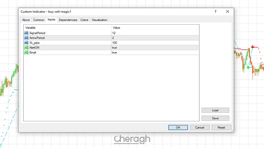
Task: Click the SignalPeriod integer variable icon
Action: click(x=26, y=33)
